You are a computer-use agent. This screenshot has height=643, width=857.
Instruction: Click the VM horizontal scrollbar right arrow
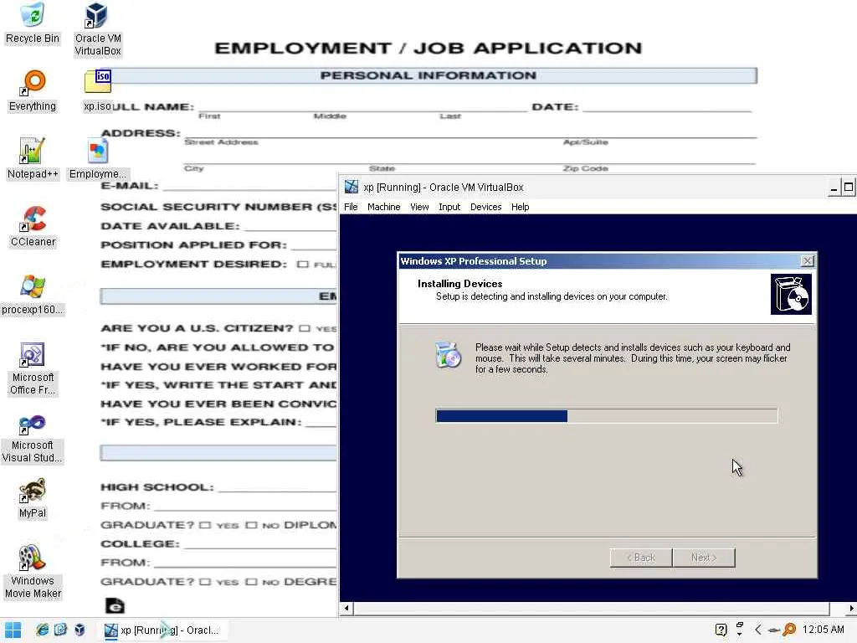[851, 608]
